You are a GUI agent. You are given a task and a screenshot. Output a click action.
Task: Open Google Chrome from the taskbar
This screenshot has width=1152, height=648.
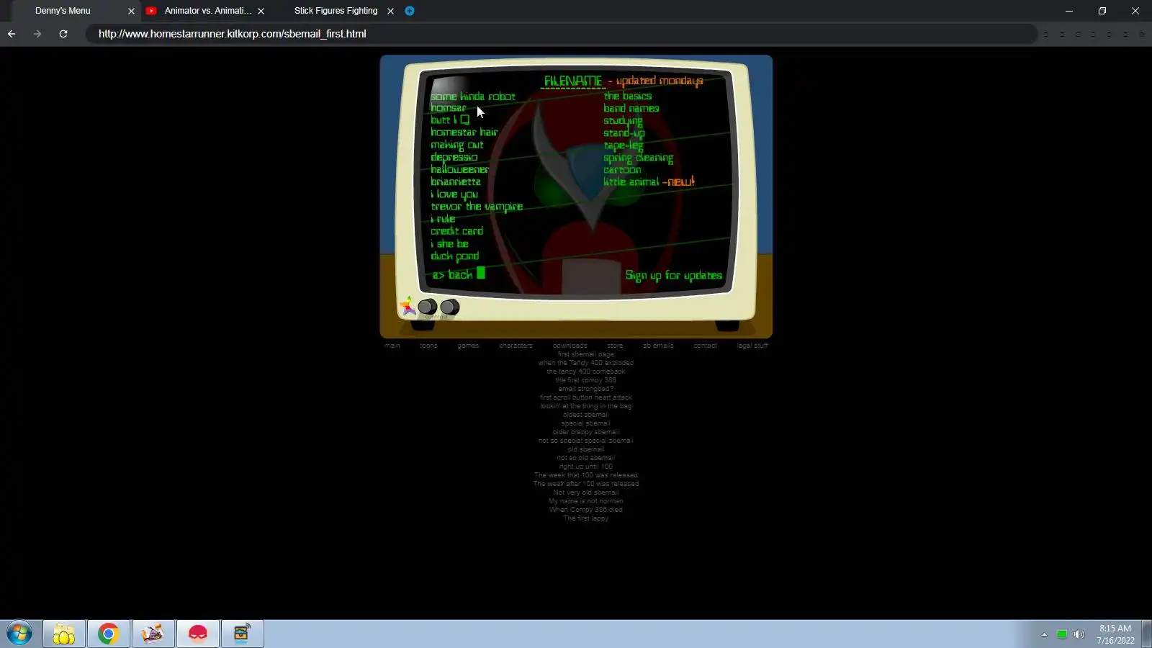[x=108, y=634]
